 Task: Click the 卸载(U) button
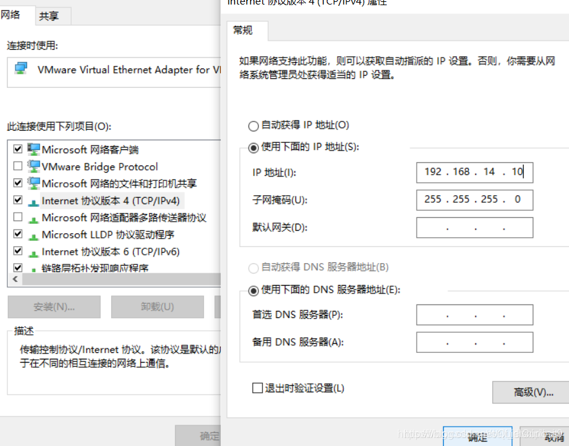pos(158,307)
